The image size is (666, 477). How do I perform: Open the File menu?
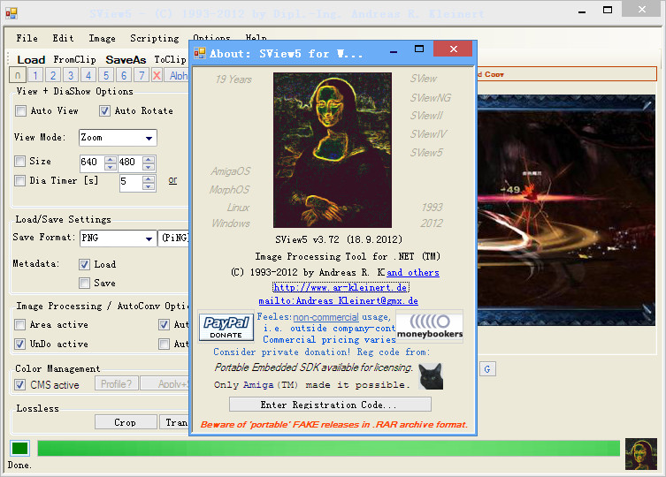[x=27, y=39]
